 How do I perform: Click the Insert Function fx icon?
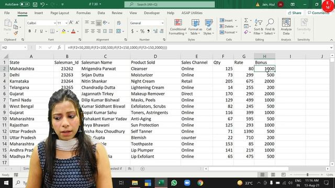pyautogui.click(x=59, y=48)
